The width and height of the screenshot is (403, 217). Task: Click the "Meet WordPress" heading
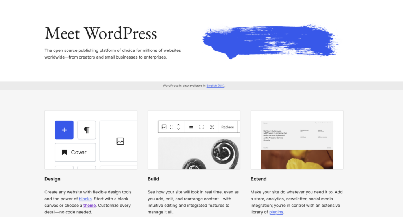point(101,33)
